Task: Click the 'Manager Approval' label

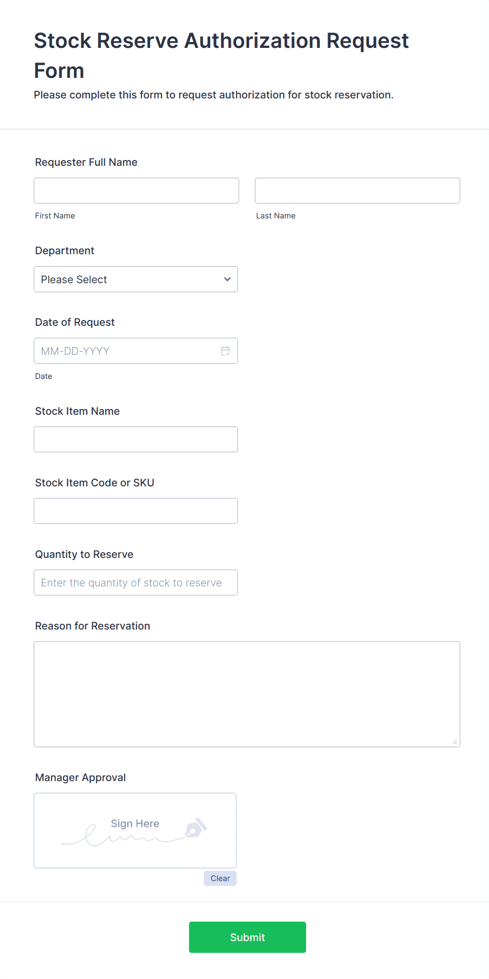Action: tap(80, 777)
